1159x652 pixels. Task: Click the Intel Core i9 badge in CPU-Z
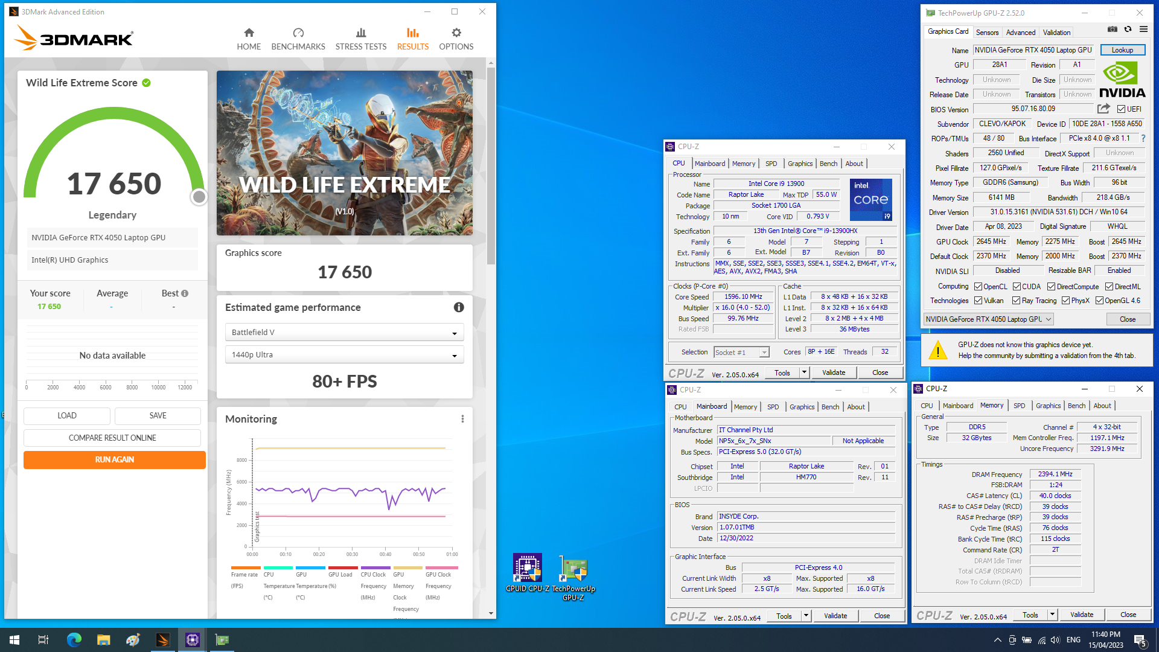click(x=870, y=200)
